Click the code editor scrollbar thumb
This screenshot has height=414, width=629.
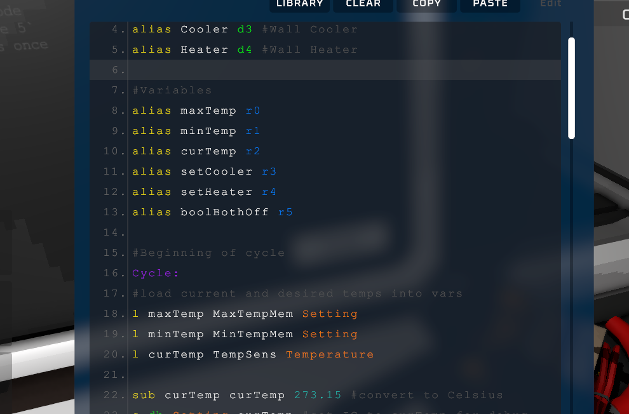[571, 88]
